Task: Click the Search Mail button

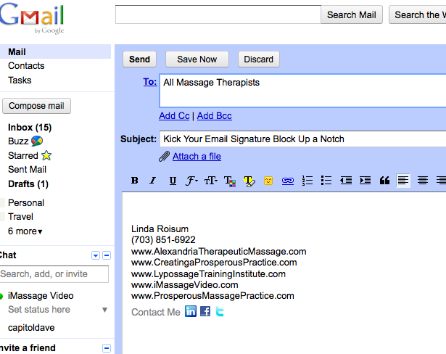Action: coord(352,15)
